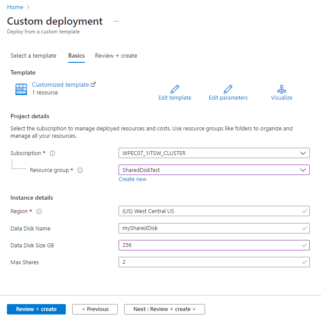Click the Visualize label

coord(282,98)
